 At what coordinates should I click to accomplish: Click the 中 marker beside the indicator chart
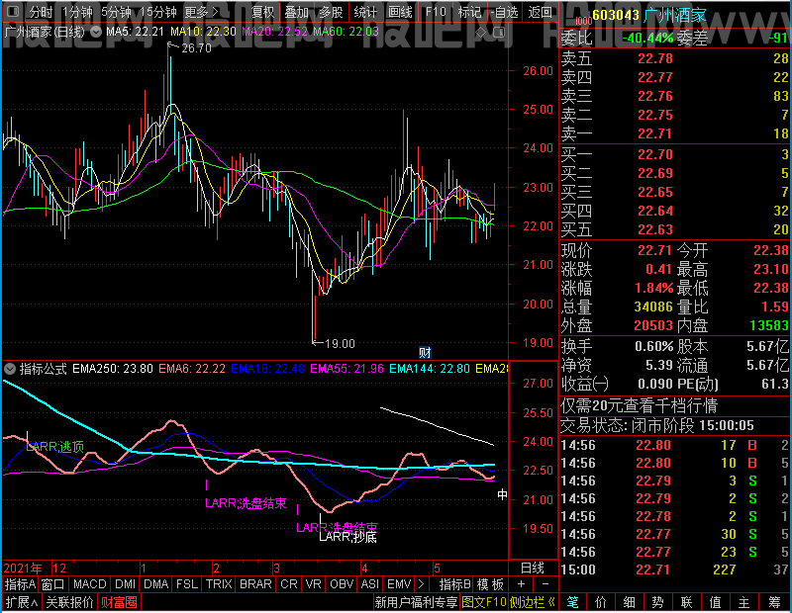[x=502, y=494]
